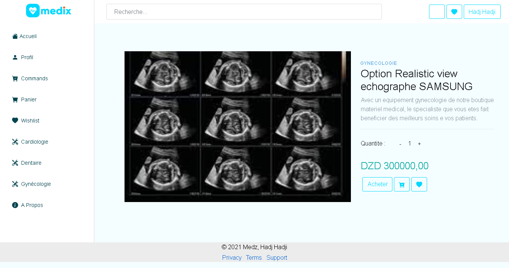Click the Hadj Hadji account button
509x268 pixels.
482,12
